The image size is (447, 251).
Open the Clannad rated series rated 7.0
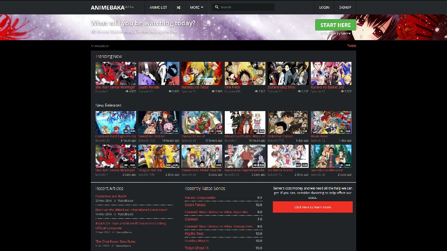click(x=191, y=220)
